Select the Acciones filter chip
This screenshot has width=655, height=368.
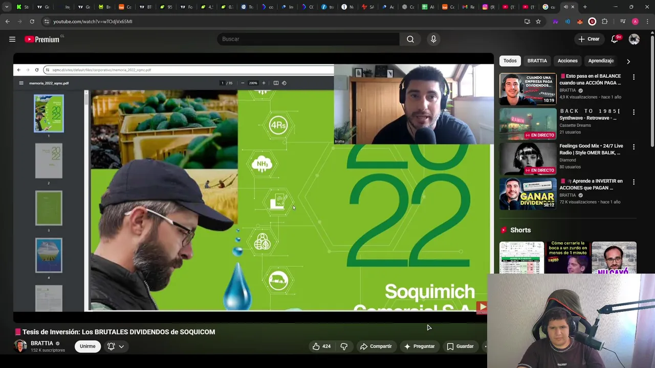coord(567,61)
